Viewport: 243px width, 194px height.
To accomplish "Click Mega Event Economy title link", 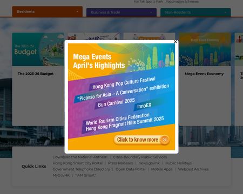I will pyautogui.click(x=204, y=74).
